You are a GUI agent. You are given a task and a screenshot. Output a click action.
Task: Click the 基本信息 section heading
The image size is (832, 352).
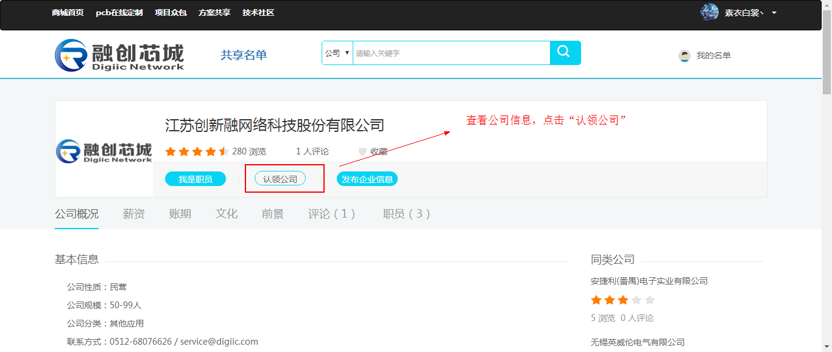77,260
